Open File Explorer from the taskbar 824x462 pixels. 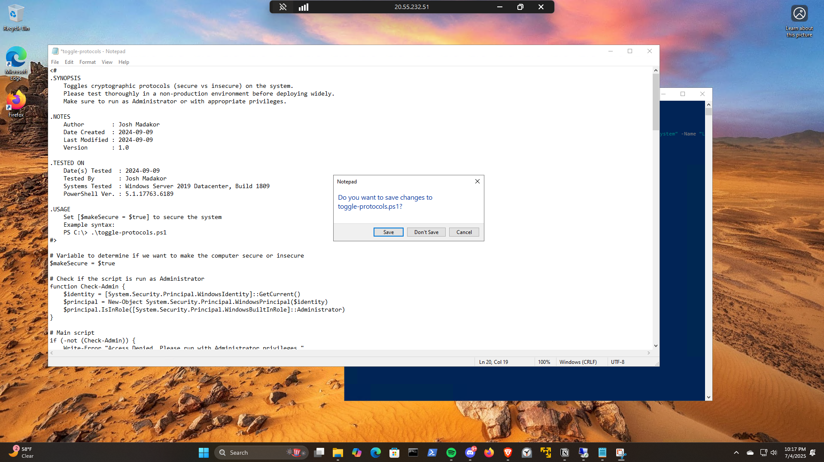[x=338, y=453]
